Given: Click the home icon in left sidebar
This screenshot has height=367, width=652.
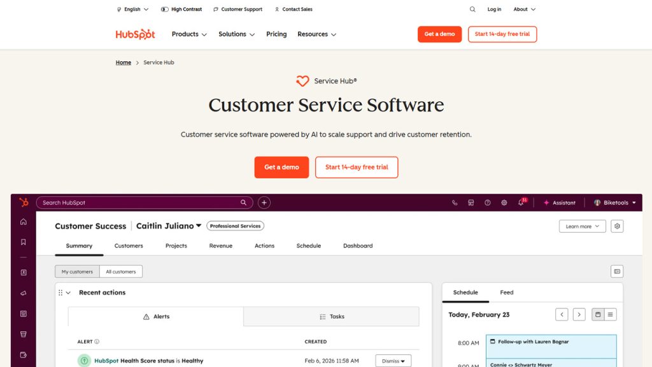Looking at the screenshot, I should (24, 222).
